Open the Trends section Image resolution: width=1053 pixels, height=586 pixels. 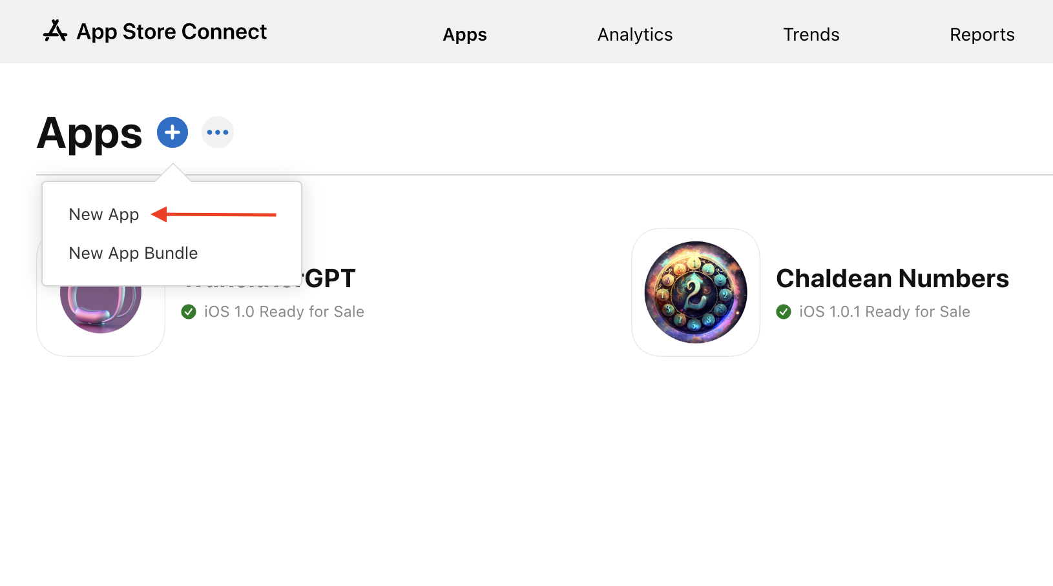[x=811, y=35]
